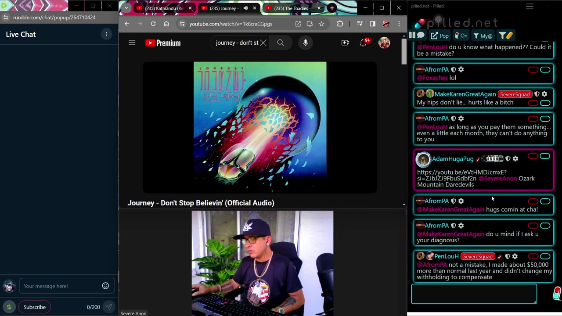
Task: Open YouTube account avatar menu
Action: tap(384, 43)
